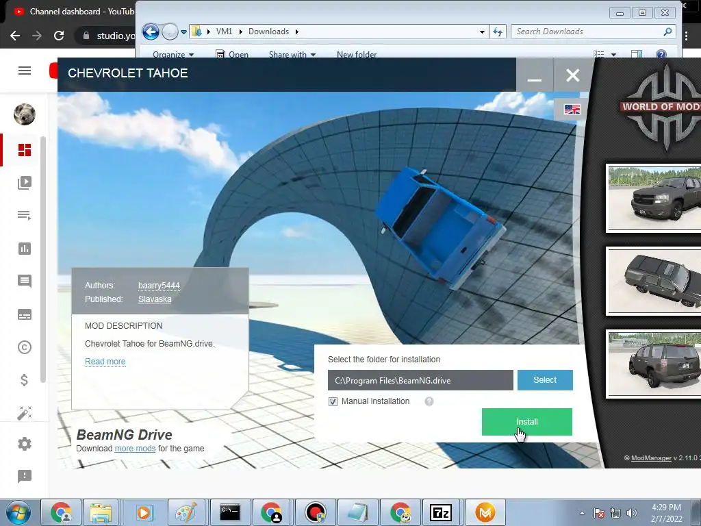Follow the more mods link

coord(135,448)
